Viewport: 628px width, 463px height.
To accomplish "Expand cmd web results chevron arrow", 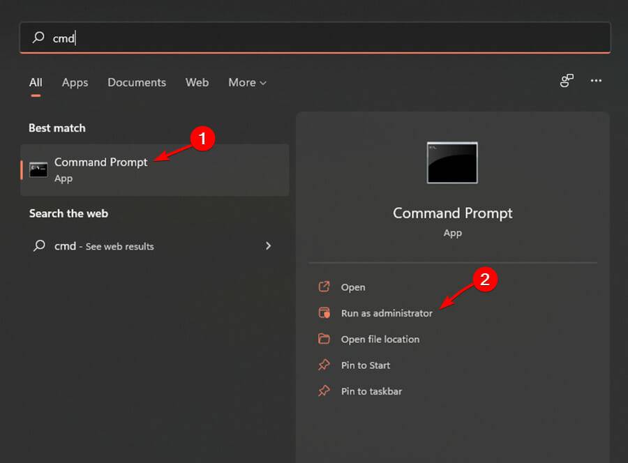I will [x=269, y=245].
